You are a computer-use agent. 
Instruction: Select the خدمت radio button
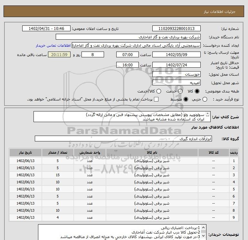point(180,91)
